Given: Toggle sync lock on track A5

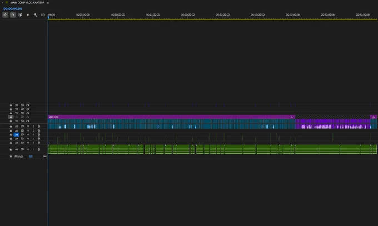Looking at the screenshot, I should [x=22, y=143].
